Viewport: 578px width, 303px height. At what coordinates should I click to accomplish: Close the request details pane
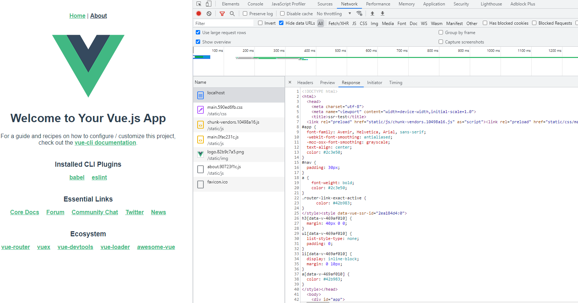tap(290, 82)
